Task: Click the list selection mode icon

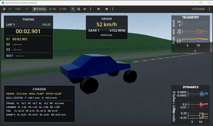Action: coord(79,9)
